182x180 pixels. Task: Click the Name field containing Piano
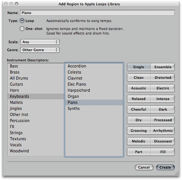[97, 13]
